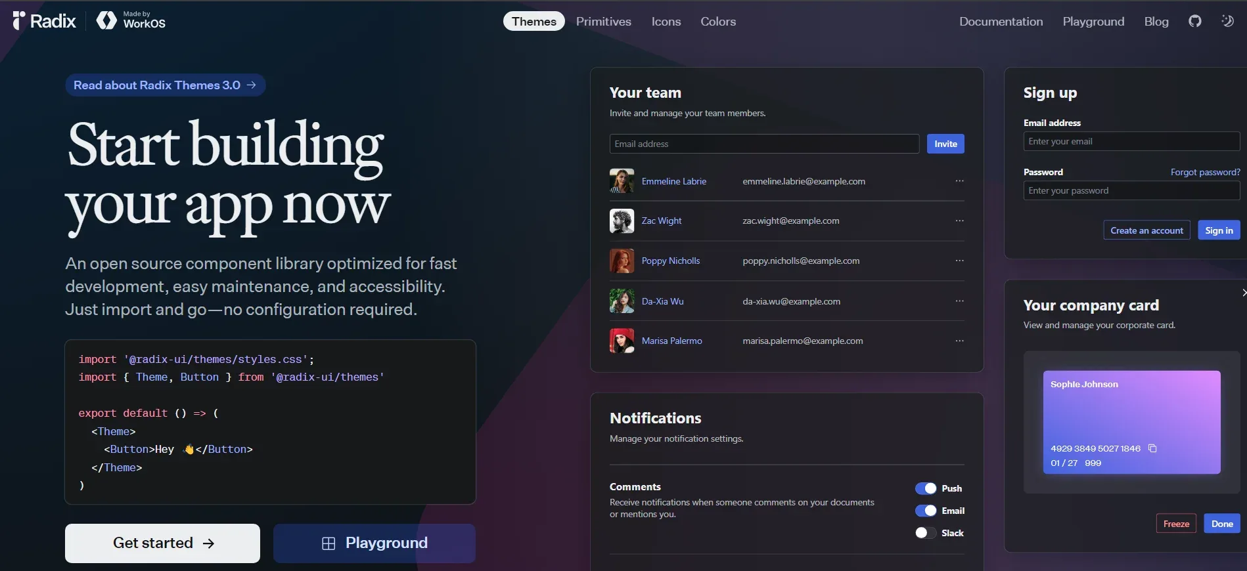Click the Done button
1247x571 pixels.
point(1222,524)
